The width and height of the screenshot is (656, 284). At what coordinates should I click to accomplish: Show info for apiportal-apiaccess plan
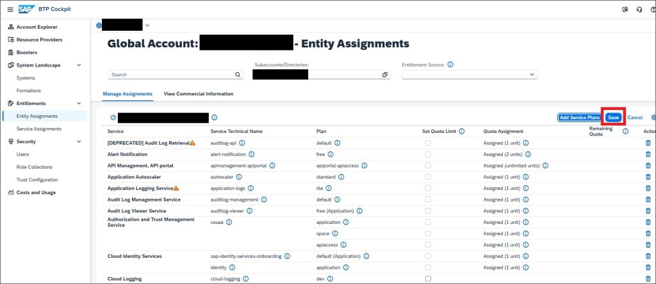tap(364, 166)
